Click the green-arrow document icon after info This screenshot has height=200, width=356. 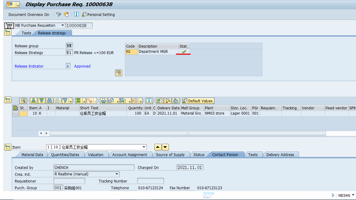click(x=160, y=101)
